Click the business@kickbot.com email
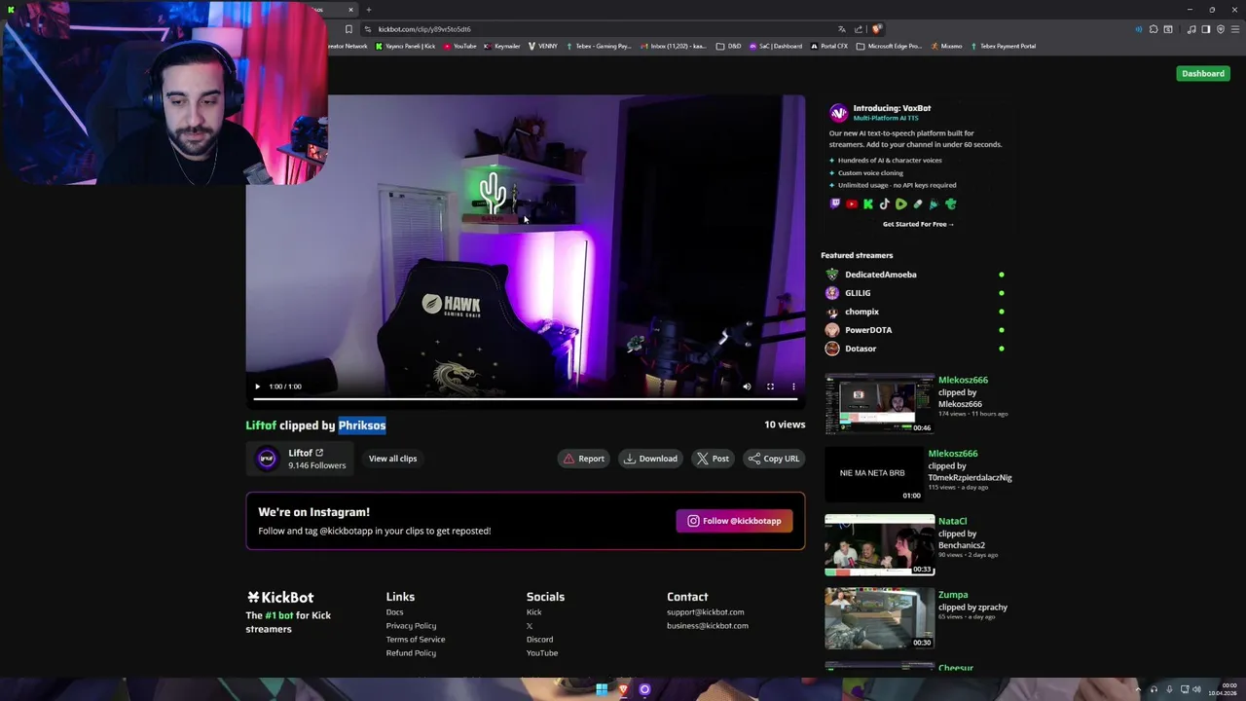This screenshot has width=1246, height=701. [708, 626]
